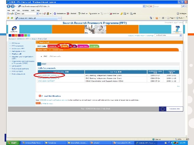Click the Google toolbar Blocked popups icon
Image resolution: width=194 pixels, height=145 pixels.
click(68, 14)
